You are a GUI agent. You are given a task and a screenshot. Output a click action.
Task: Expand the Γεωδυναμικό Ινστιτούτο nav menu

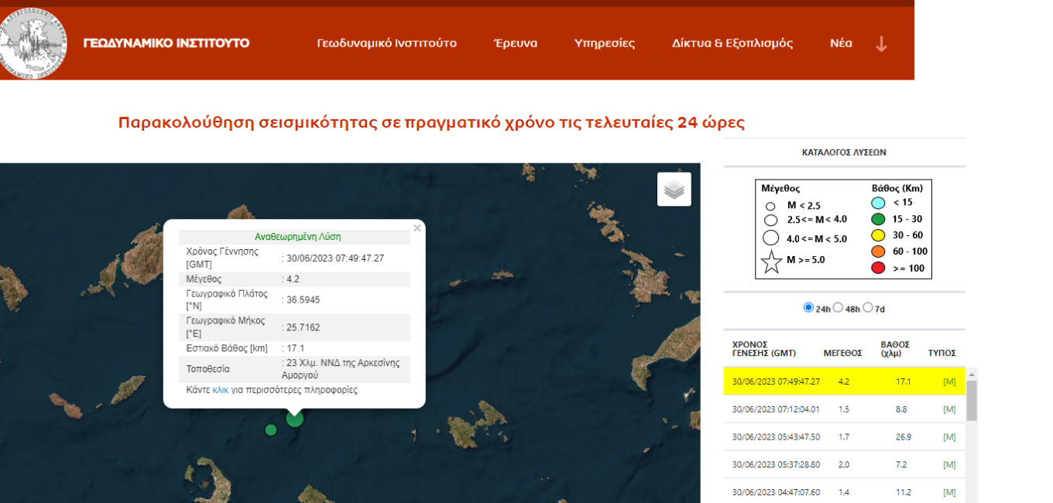pyautogui.click(x=386, y=43)
